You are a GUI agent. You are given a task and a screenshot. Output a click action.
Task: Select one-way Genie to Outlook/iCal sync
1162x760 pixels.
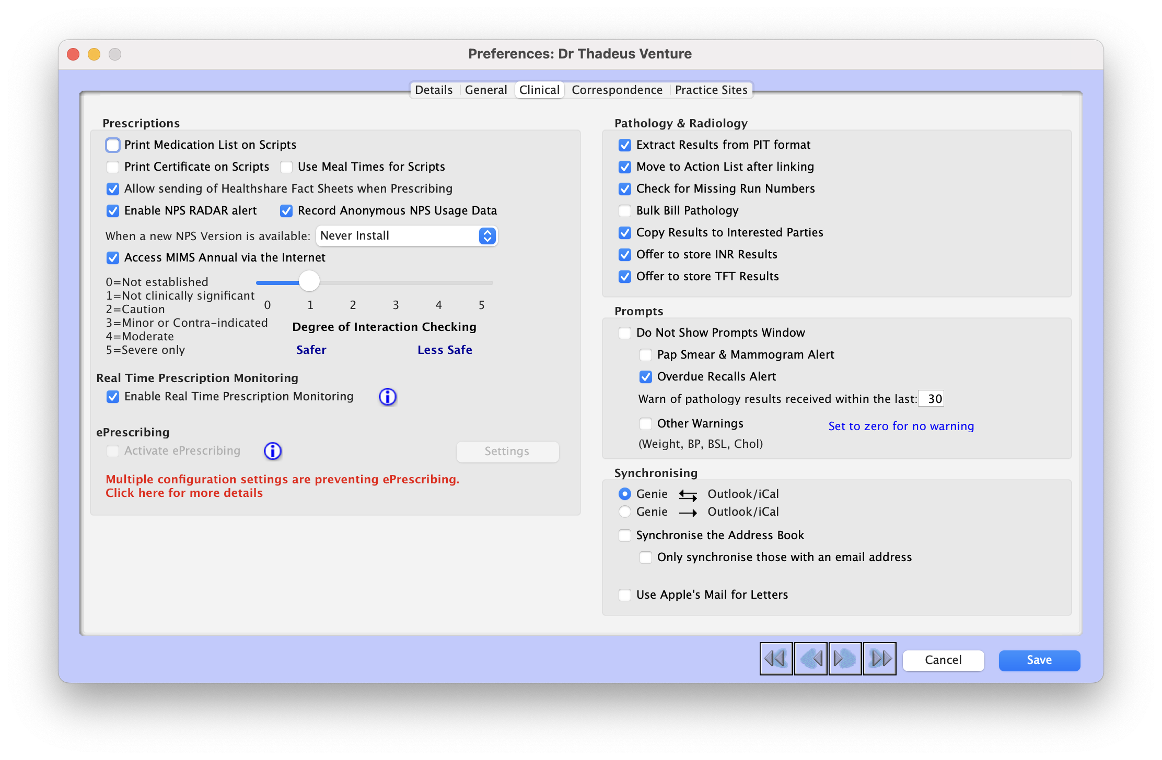click(624, 512)
